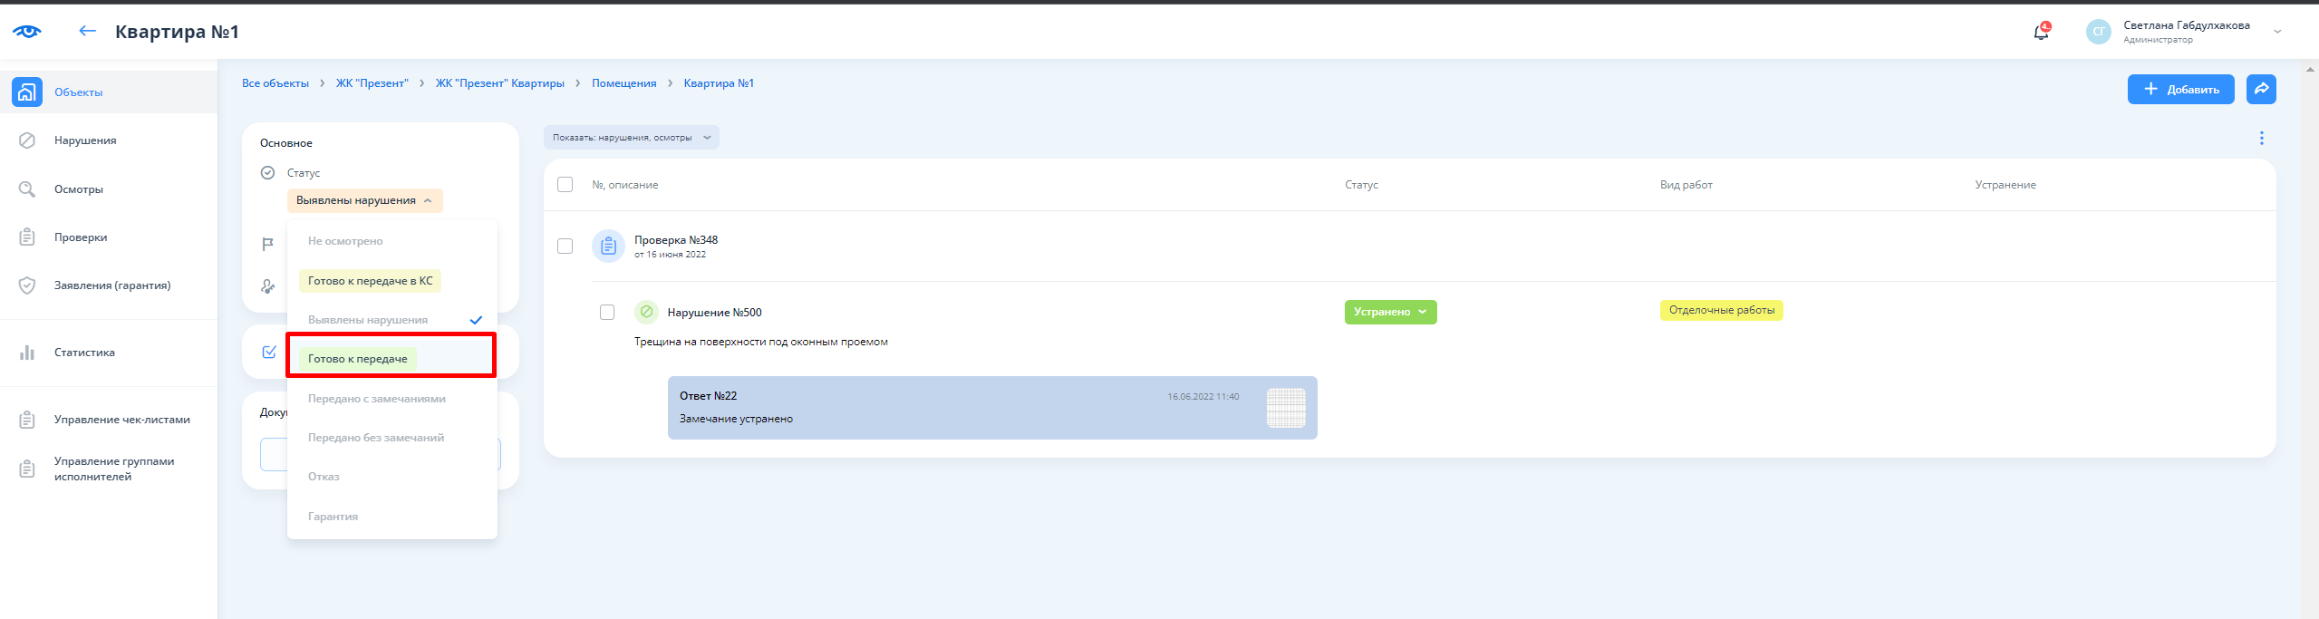The height and width of the screenshot is (619, 2319).
Task: Click the share arrow icon button
Action: [x=2261, y=89]
